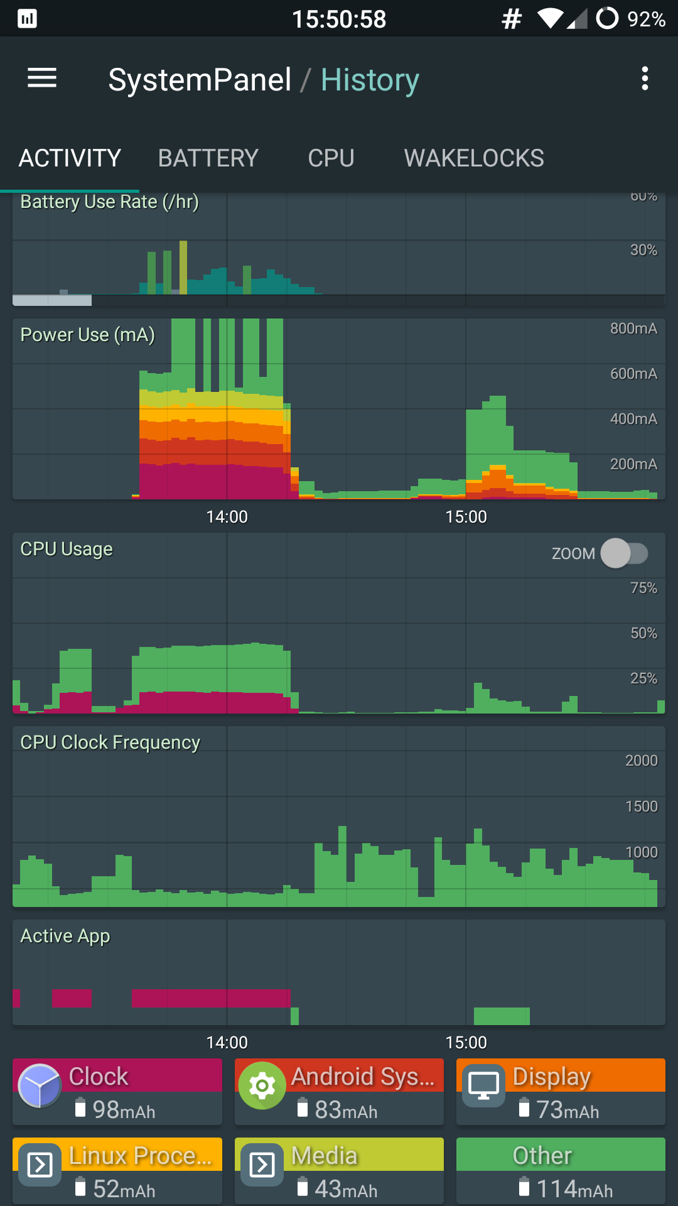678x1206 pixels.
Task: Open the three-dot overflow menu
Action: 644,79
